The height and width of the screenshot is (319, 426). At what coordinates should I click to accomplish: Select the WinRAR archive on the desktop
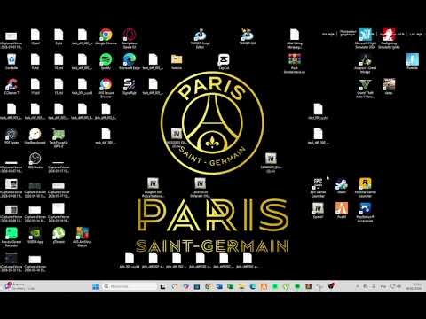pyautogui.click(x=295, y=63)
